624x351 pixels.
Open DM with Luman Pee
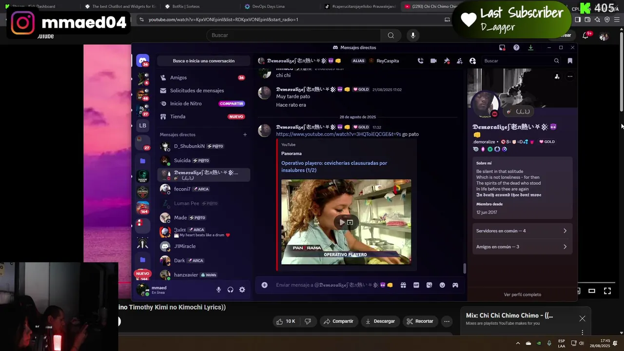[x=203, y=203]
